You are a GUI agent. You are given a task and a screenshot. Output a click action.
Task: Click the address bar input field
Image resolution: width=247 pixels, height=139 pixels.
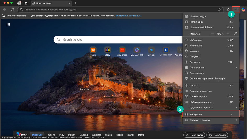point(121,10)
